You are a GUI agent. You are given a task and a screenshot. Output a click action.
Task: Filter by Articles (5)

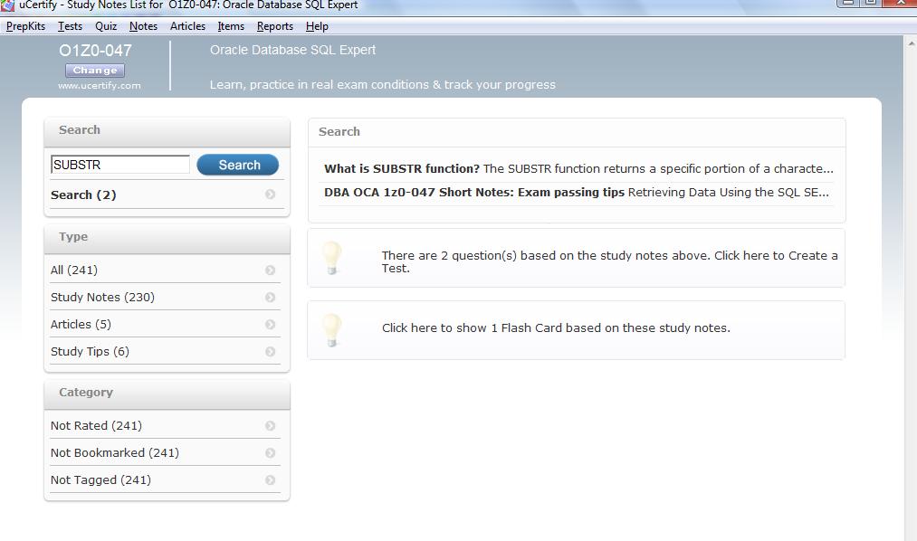pos(165,324)
